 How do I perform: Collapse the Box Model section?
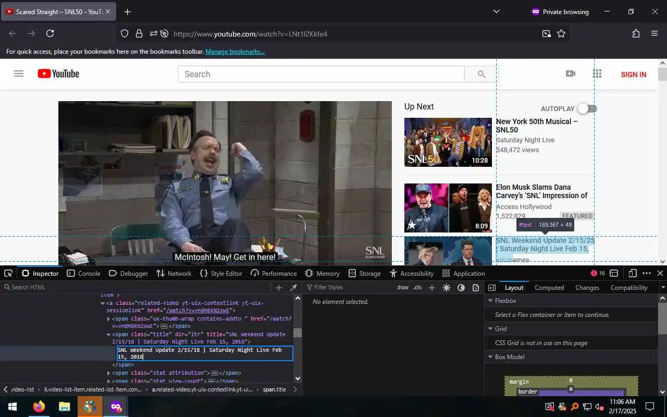coord(490,357)
